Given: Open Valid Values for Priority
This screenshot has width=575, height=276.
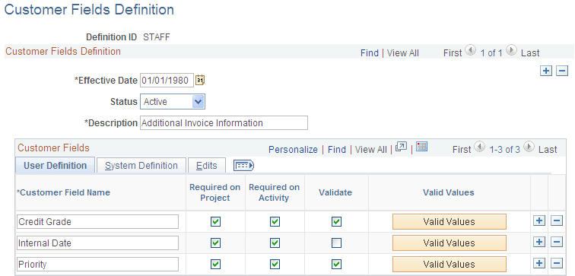Looking at the screenshot, I should [x=450, y=264].
